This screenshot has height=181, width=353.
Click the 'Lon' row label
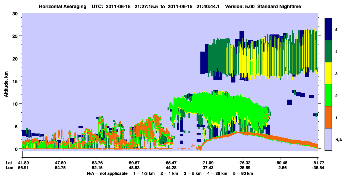pyautogui.click(x=9, y=168)
